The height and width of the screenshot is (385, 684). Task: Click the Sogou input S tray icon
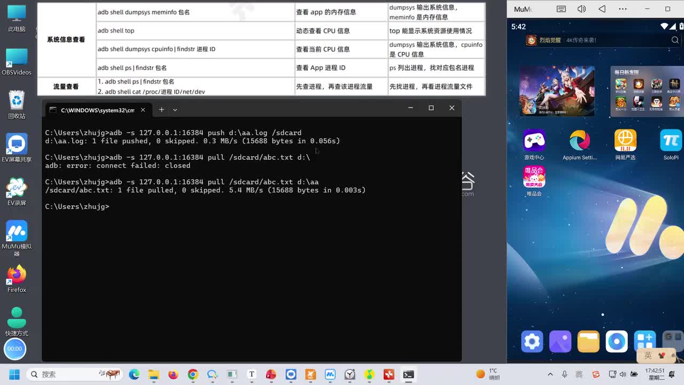click(x=596, y=374)
